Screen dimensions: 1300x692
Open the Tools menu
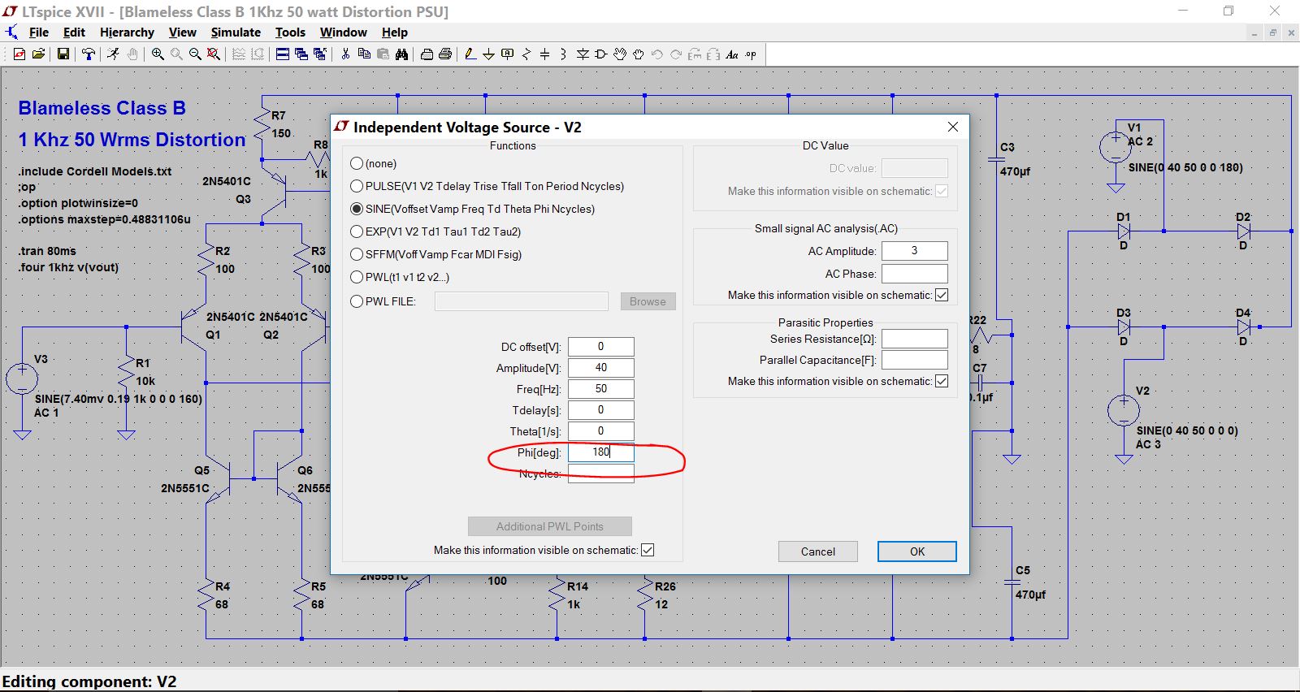tap(290, 32)
